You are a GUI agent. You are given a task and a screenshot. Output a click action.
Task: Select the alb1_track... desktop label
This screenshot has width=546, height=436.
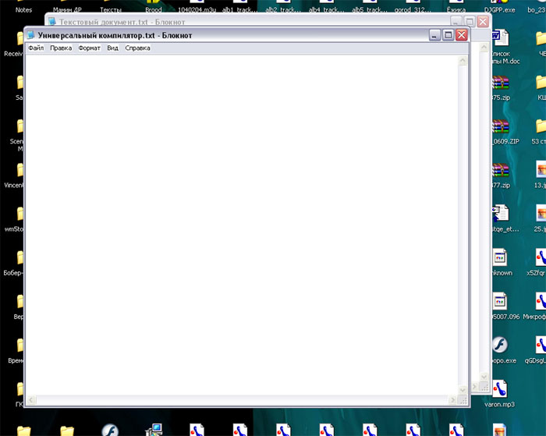click(240, 10)
